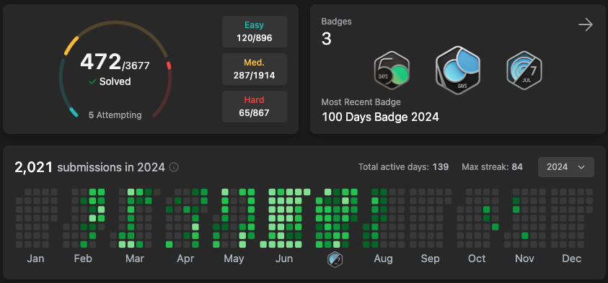Image resolution: width=608 pixels, height=283 pixels.
Task: Open the 2024 year dropdown
Action: click(565, 167)
